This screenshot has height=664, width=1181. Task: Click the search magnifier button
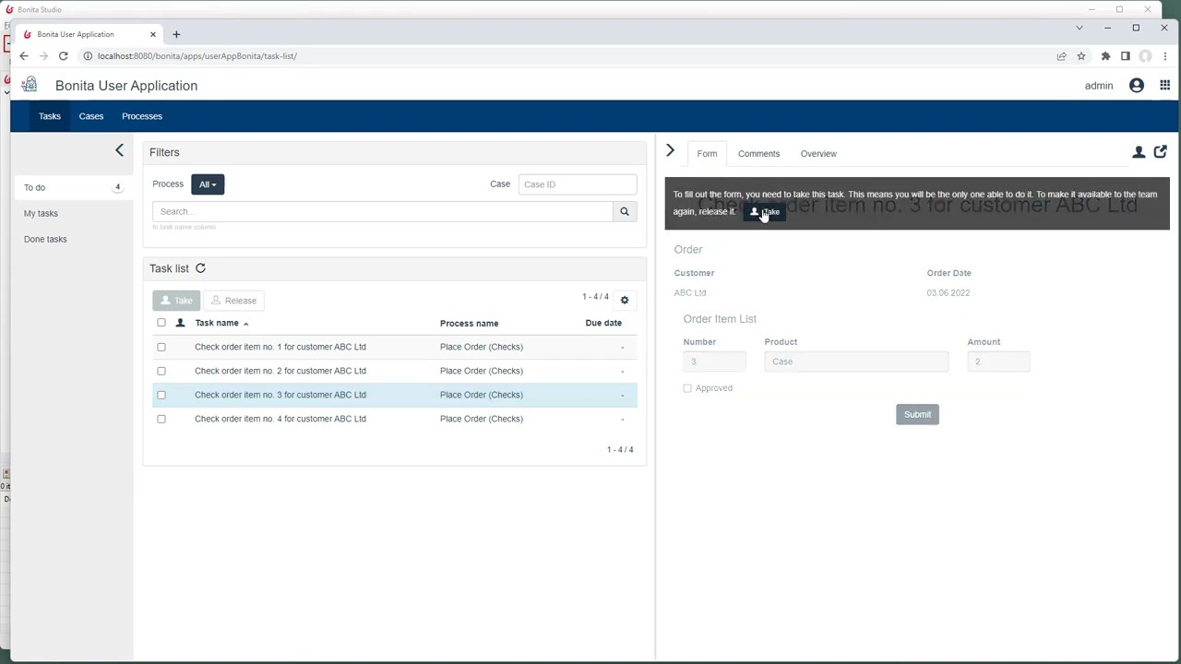(x=625, y=211)
